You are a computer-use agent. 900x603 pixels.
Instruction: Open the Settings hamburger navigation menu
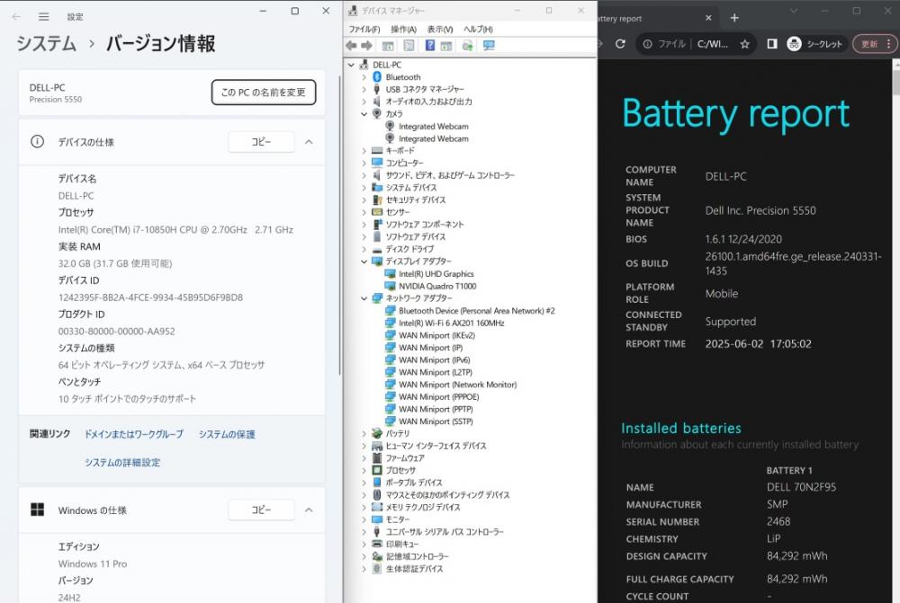[43, 16]
